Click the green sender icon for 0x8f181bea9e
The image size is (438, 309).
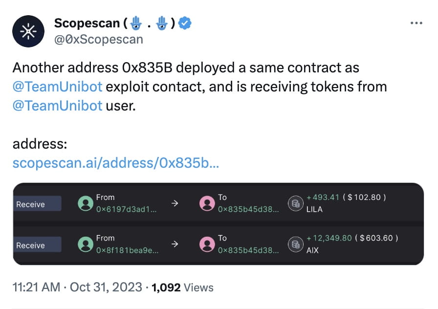tap(85, 244)
